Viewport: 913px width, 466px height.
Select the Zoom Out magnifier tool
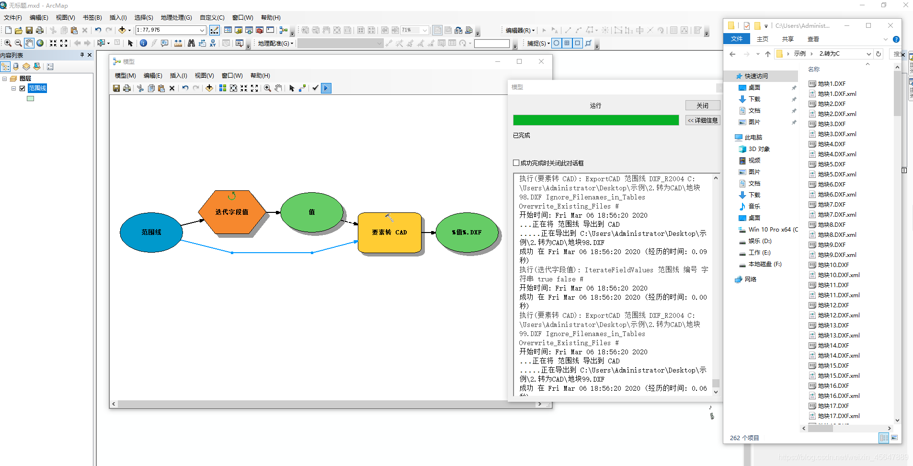coord(19,43)
